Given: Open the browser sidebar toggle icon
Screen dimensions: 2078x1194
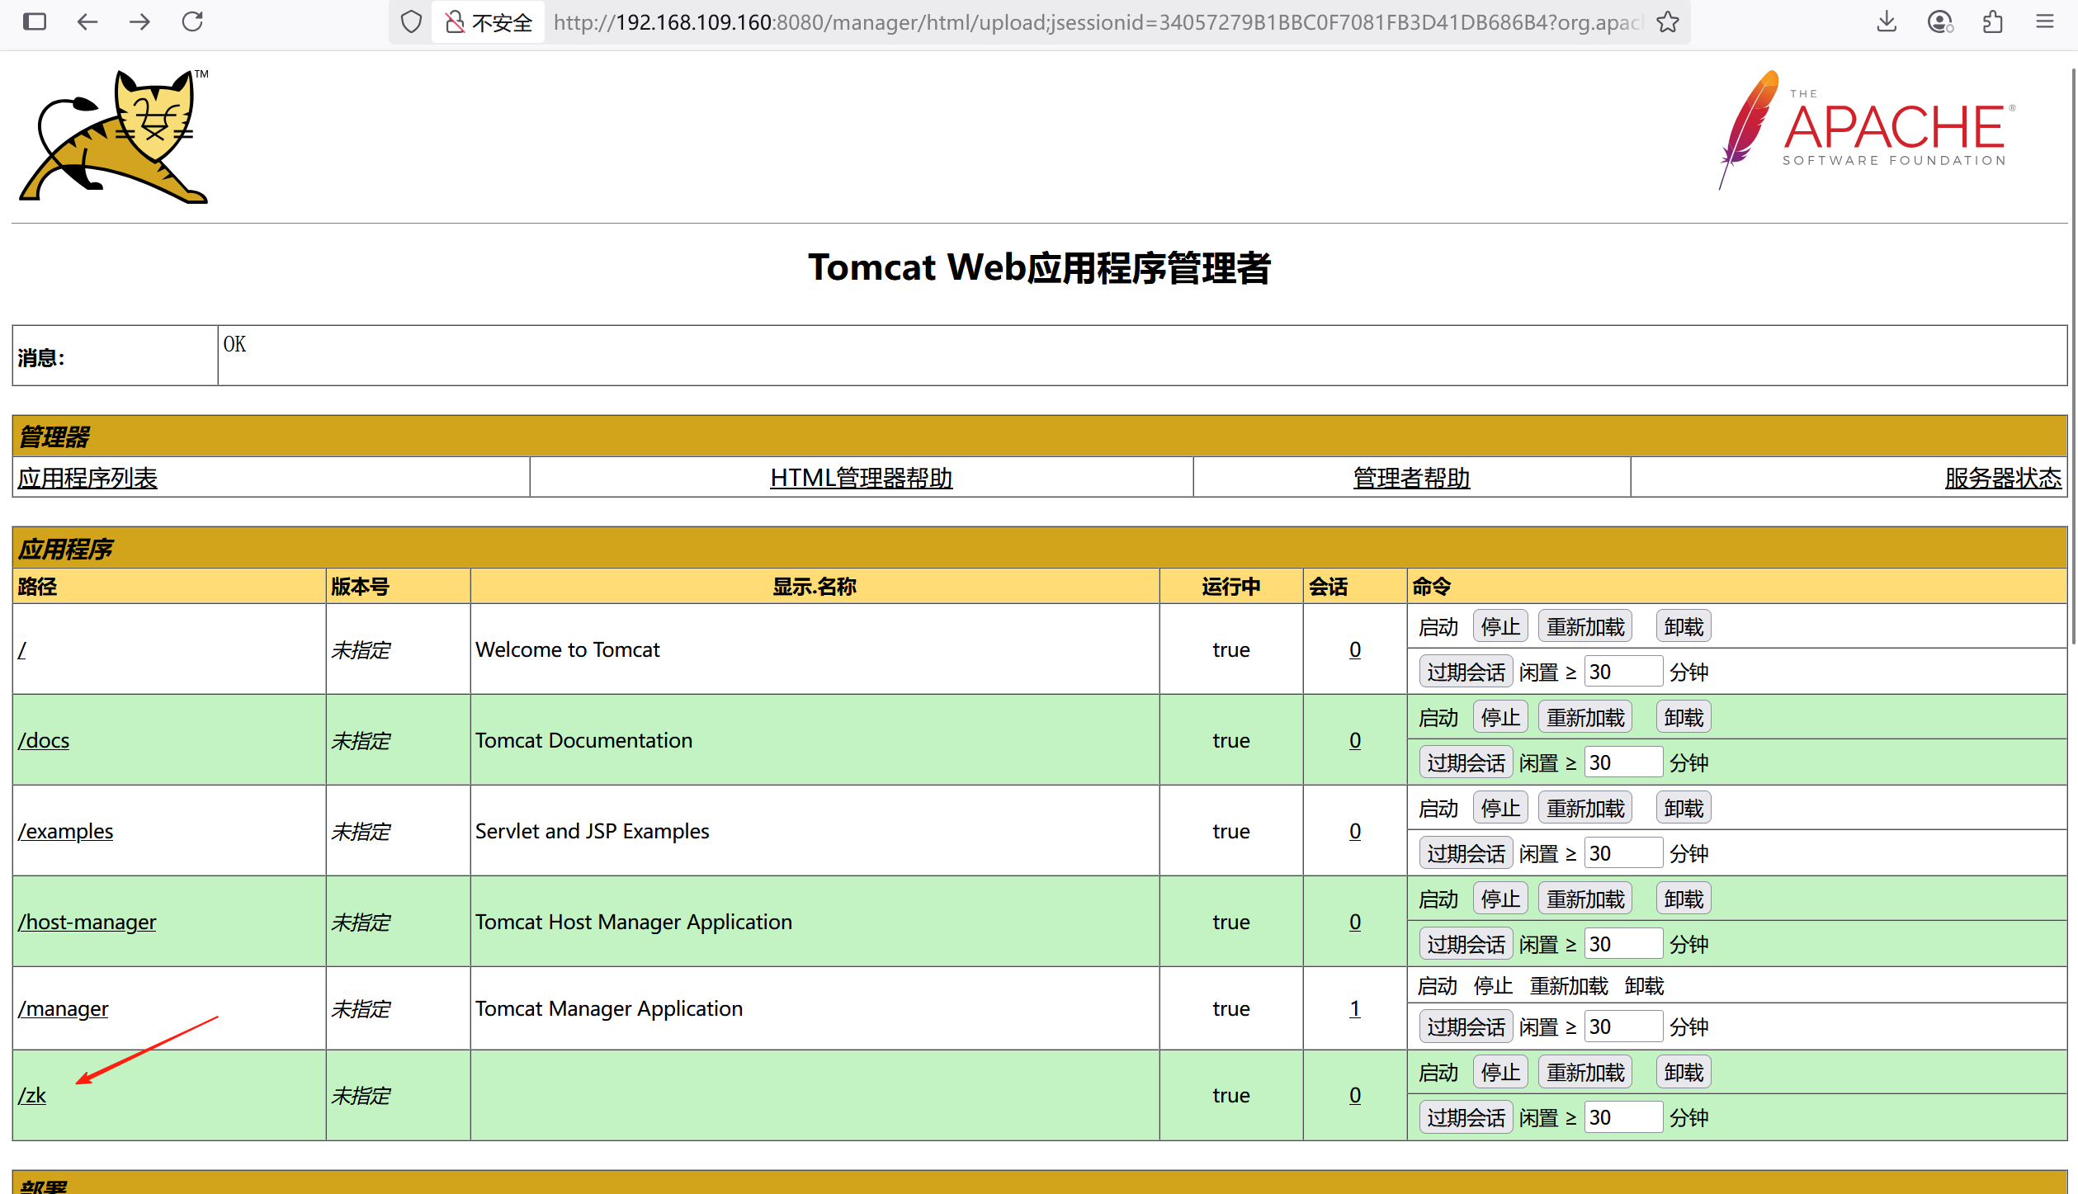Looking at the screenshot, I should (x=35, y=21).
